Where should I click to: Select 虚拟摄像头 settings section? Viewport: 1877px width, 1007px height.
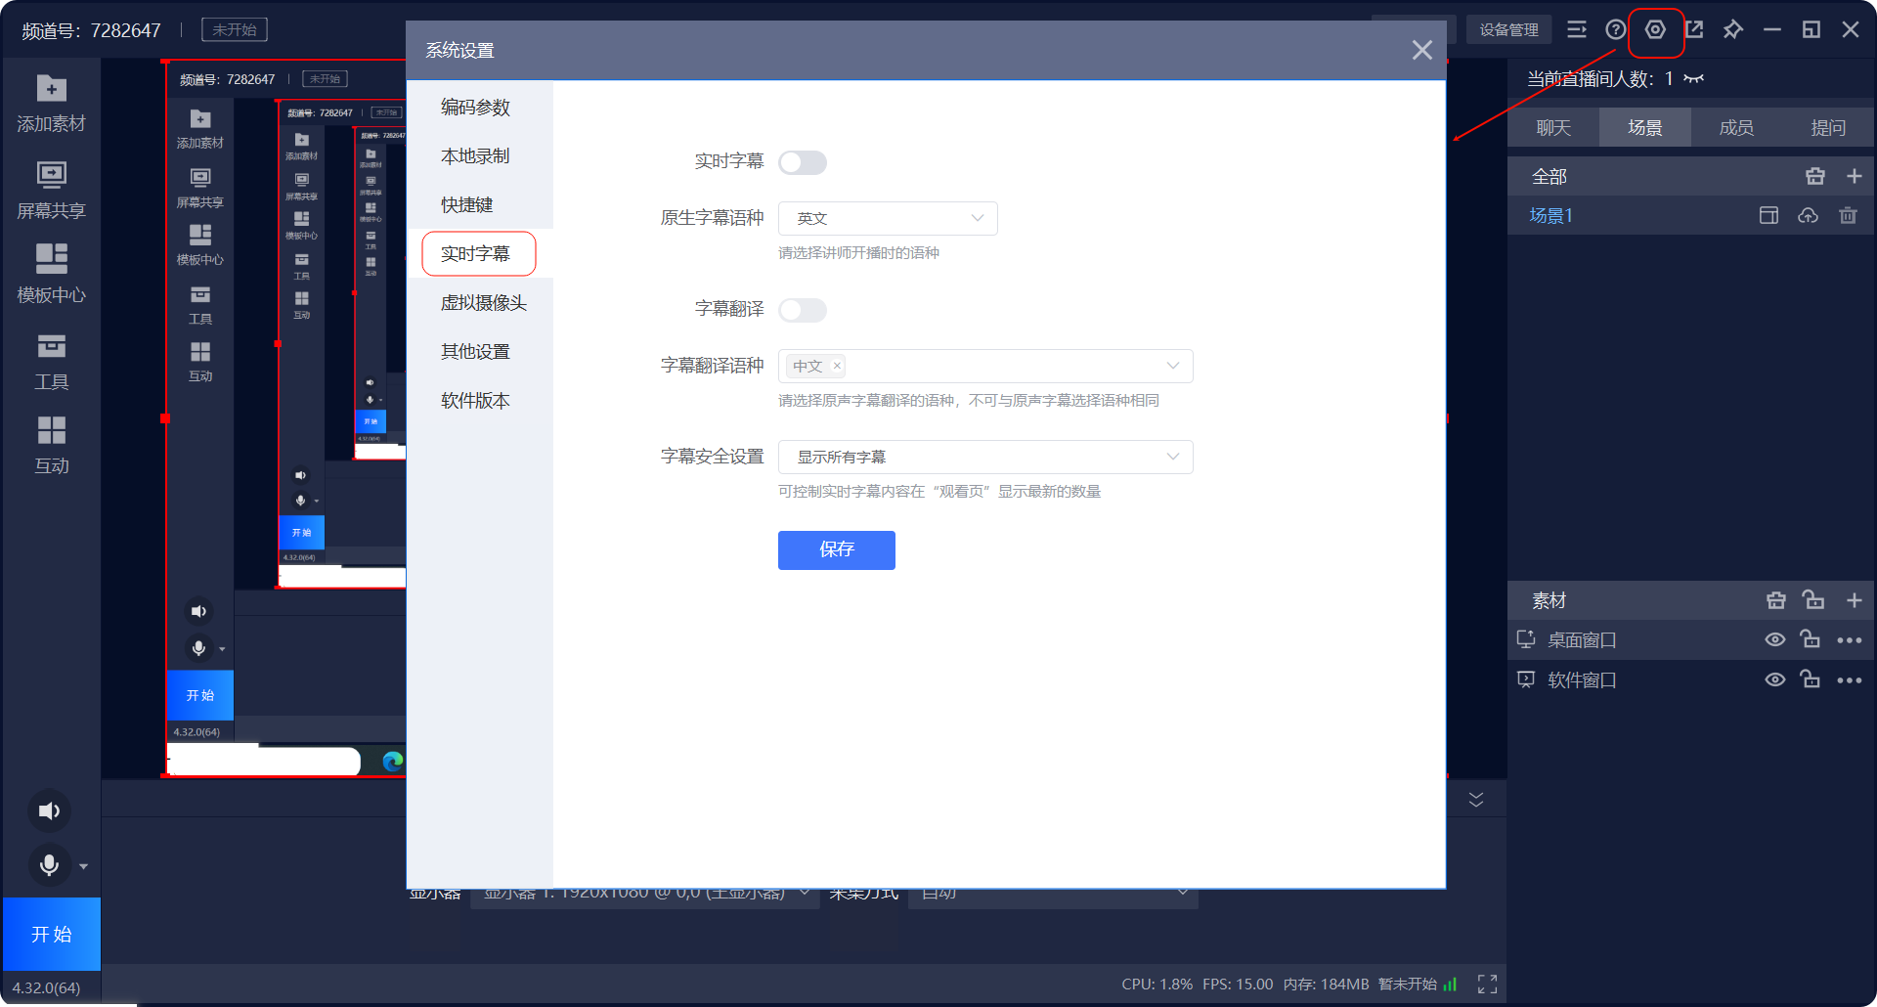484,303
